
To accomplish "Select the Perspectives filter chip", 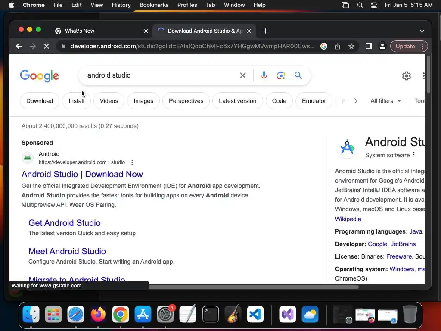I will (x=186, y=101).
